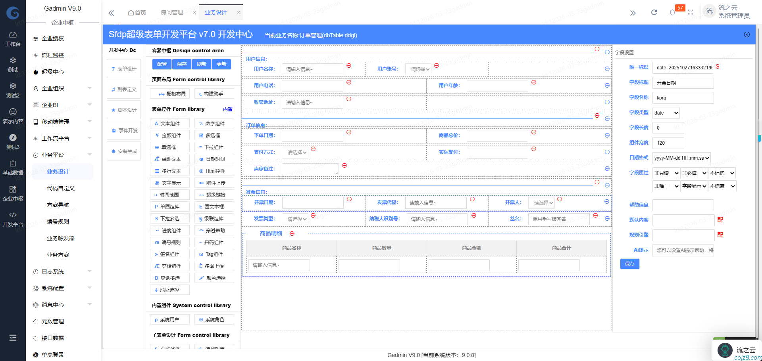762x361 pixels.
Task: Select the 附件上传 upload component
Action: point(214,183)
